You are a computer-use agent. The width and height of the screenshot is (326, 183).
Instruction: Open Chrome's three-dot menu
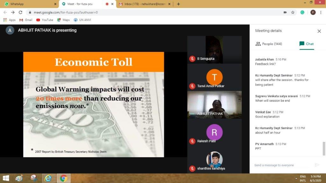pos(321,12)
